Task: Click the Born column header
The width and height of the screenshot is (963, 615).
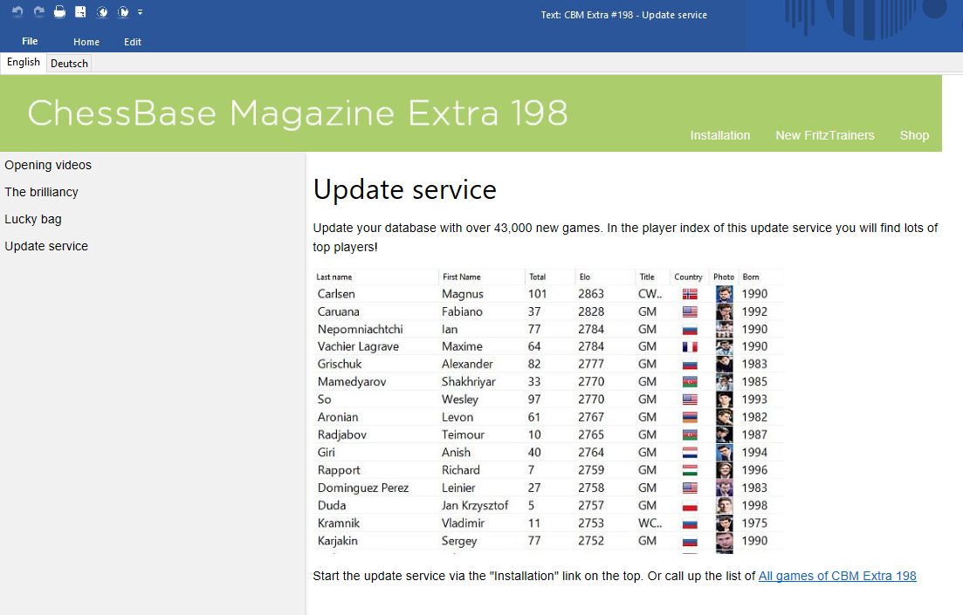Action: [751, 277]
